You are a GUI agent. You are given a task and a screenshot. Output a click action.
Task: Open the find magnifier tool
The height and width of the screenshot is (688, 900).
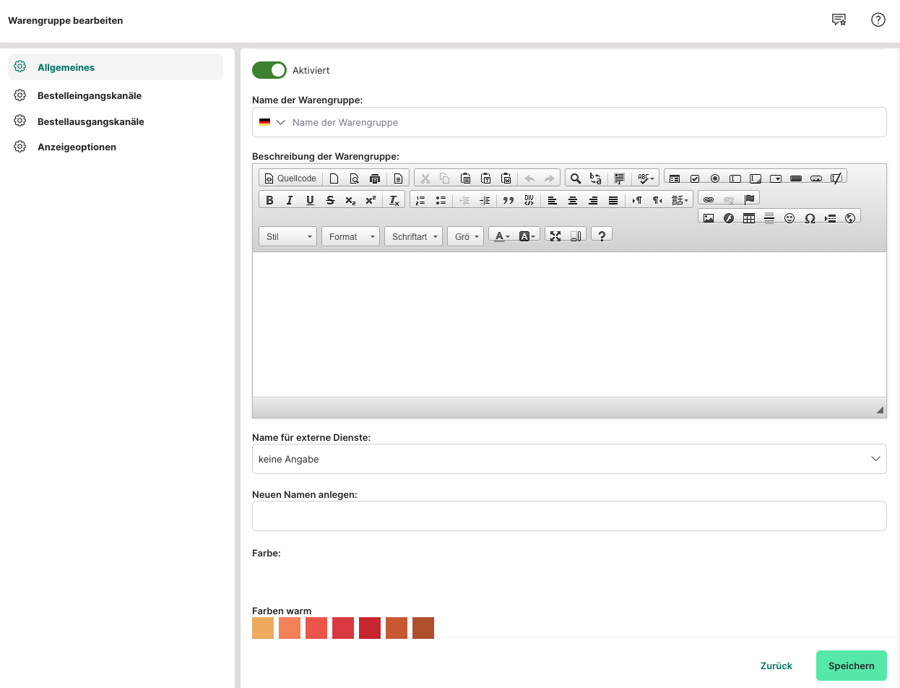pos(576,179)
